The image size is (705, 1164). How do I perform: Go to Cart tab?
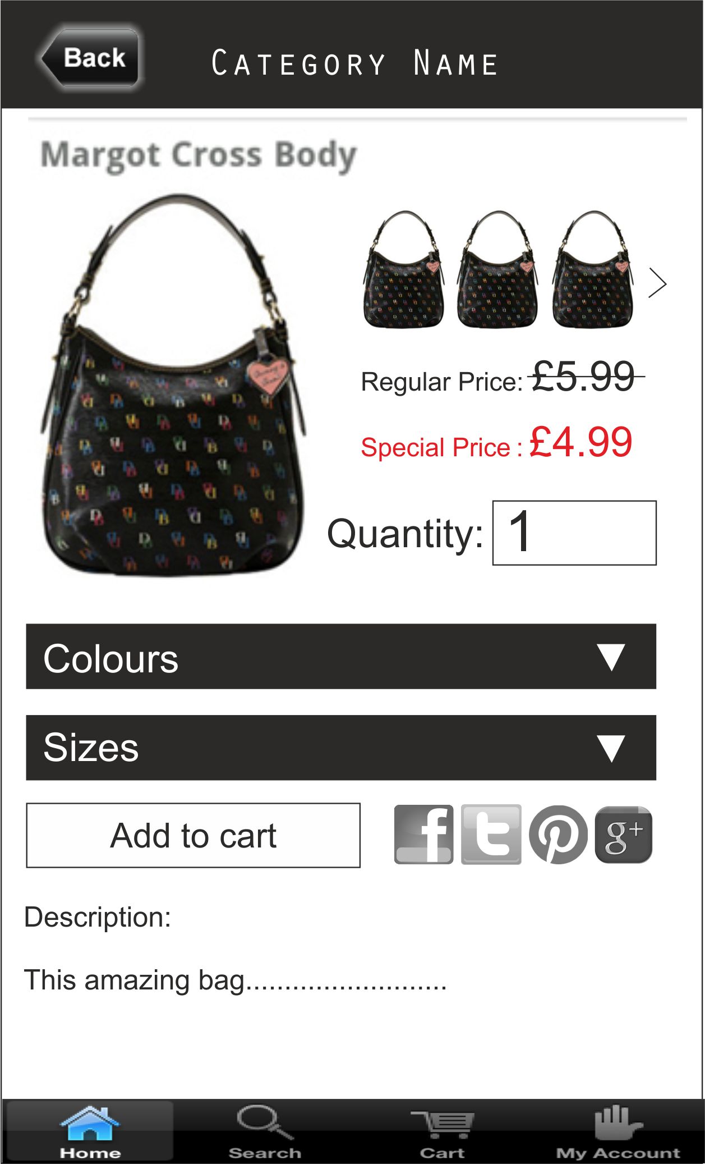442,1131
